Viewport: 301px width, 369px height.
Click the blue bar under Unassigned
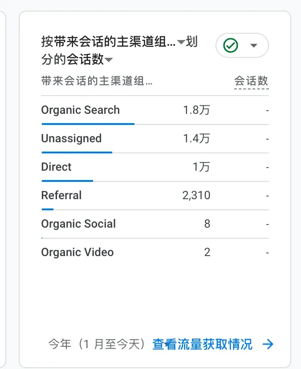click(x=77, y=152)
